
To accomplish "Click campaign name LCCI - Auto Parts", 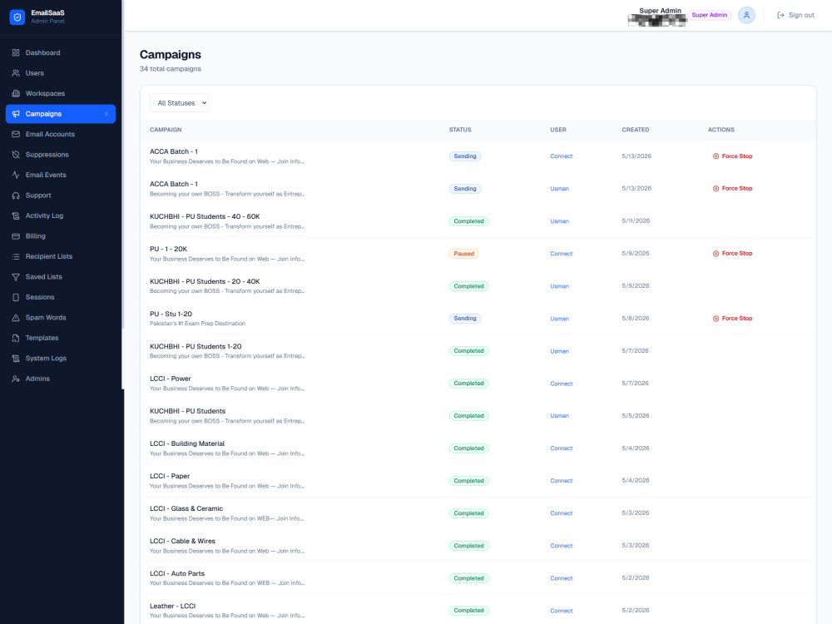I will pyautogui.click(x=176, y=573).
